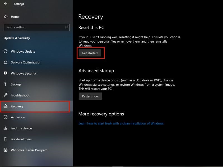The height and width of the screenshot is (167, 223).
Task: Click the Delivery Optimization icon
Action: [5, 62]
